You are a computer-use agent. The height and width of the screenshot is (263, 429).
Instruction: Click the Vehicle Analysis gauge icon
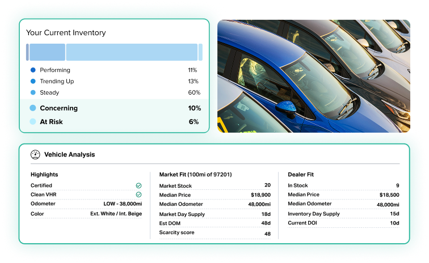click(x=35, y=154)
